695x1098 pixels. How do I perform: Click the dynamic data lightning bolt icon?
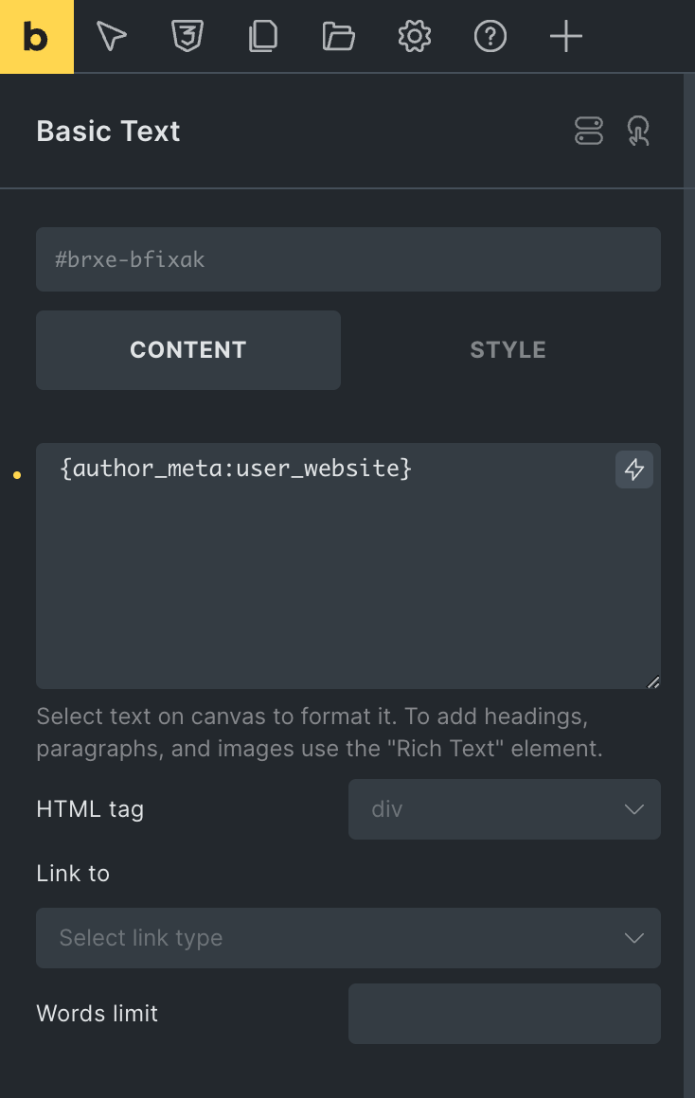[634, 469]
